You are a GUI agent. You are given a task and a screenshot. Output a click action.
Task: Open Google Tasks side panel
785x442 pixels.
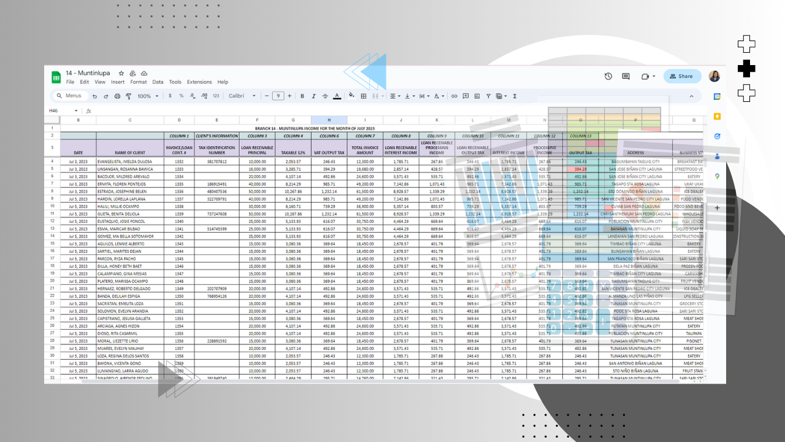pyautogui.click(x=717, y=136)
